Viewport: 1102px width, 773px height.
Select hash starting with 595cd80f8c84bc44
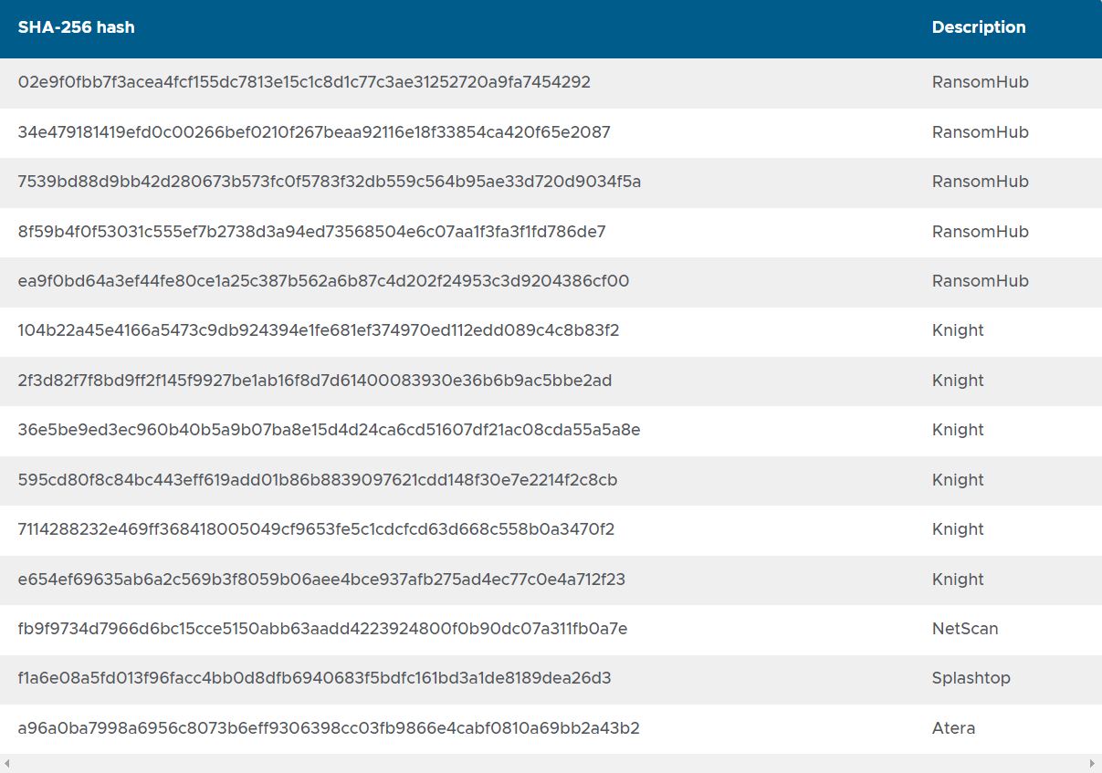(318, 480)
